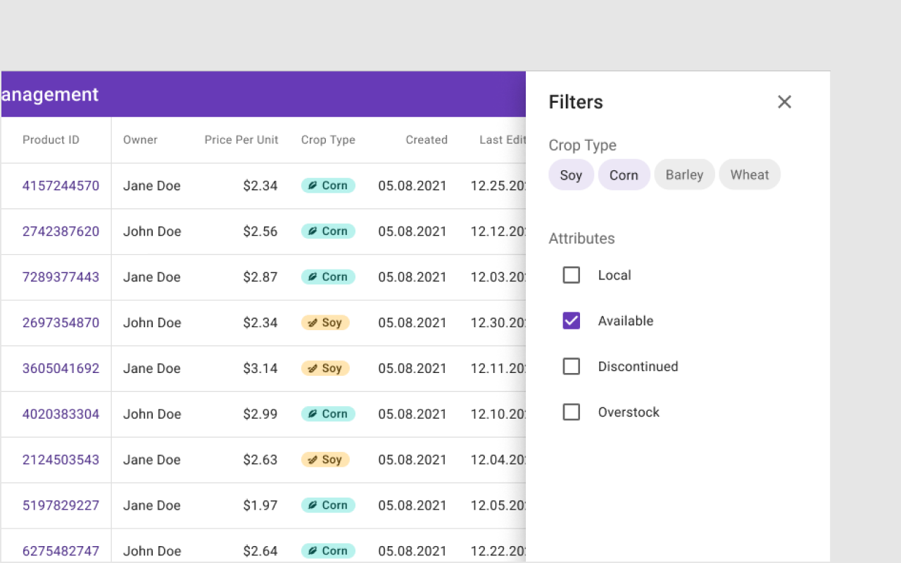Enable the Wheat crop type chip
Image resolution: width=901 pixels, height=563 pixels.
point(749,175)
